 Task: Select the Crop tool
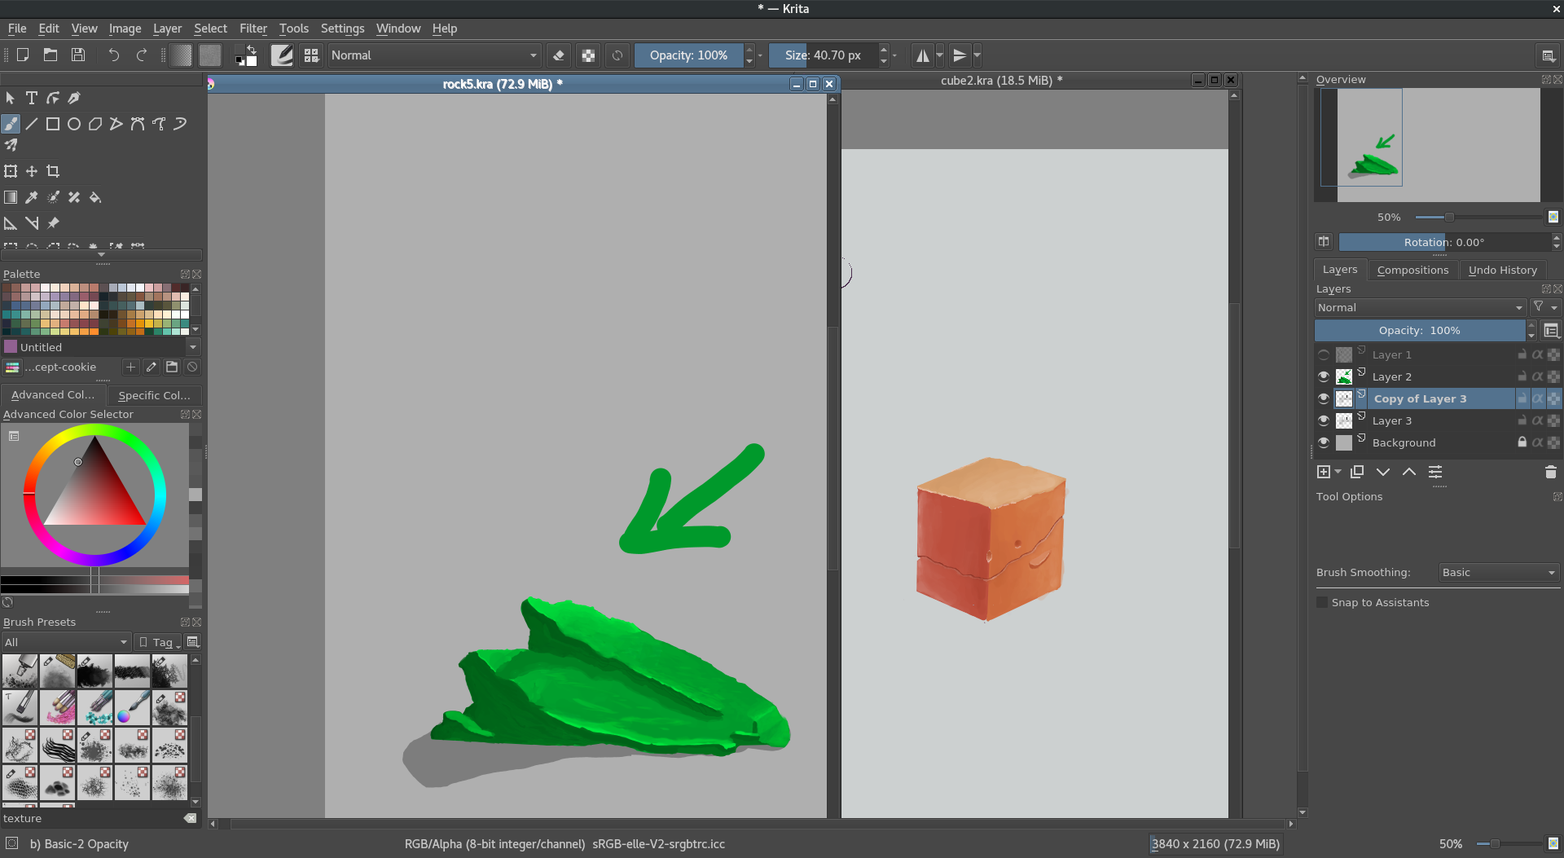pos(53,171)
